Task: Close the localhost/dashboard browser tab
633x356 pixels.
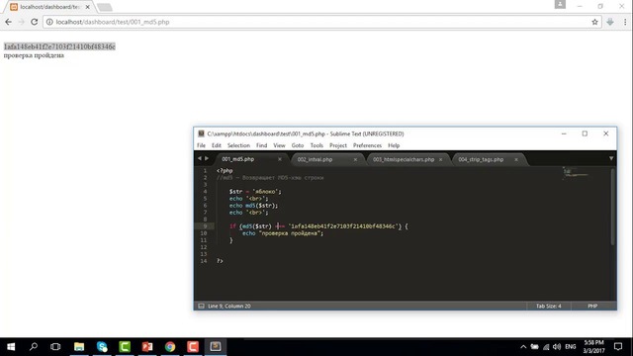Action: tap(88, 7)
